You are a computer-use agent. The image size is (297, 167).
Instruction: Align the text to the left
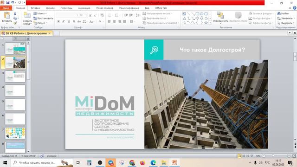[110, 21]
